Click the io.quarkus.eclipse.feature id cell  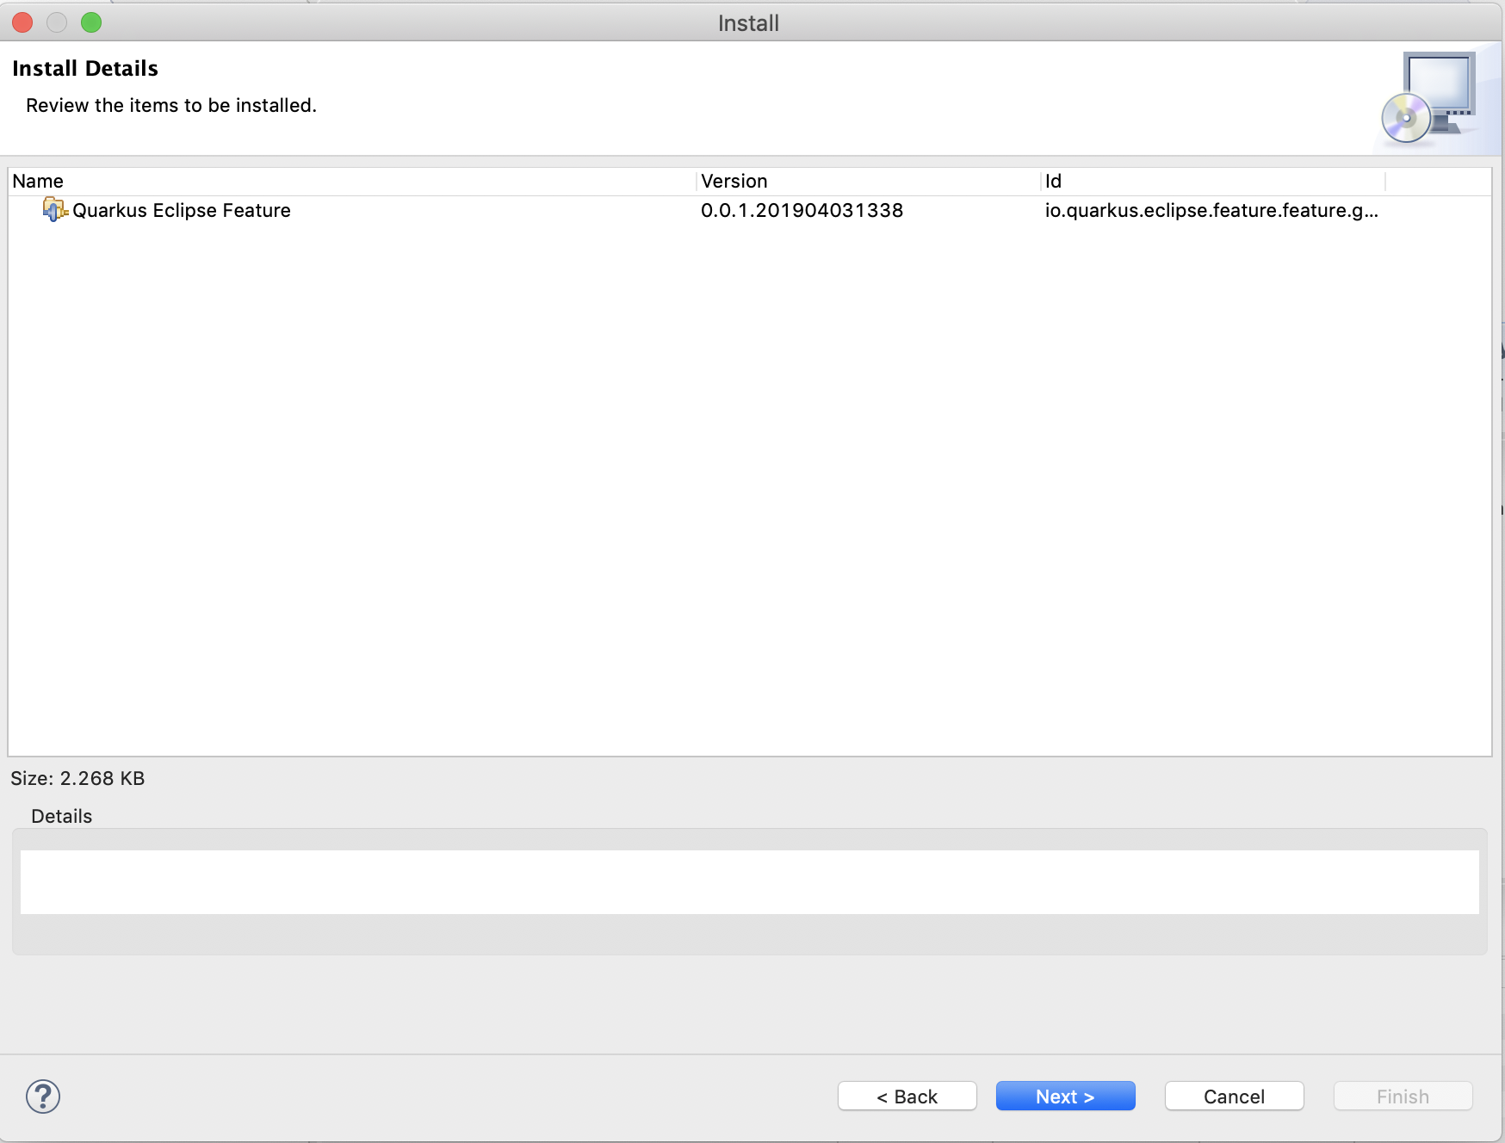pyautogui.click(x=1211, y=210)
